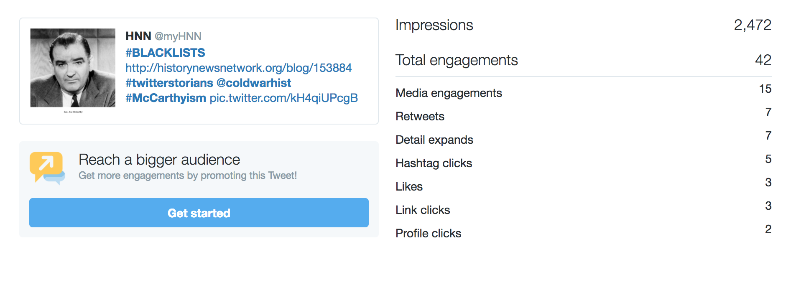
Task: Click the #McCarthyism hashtag
Action: pyautogui.click(x=166, y=98)
